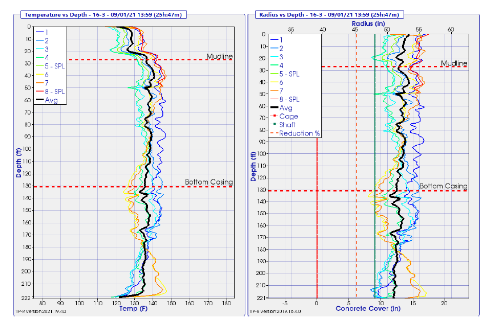The width and height of the screenshot is (483, 320).
Task: Toggle the Avg series in the temperature legend
Action: click(51, 100)
